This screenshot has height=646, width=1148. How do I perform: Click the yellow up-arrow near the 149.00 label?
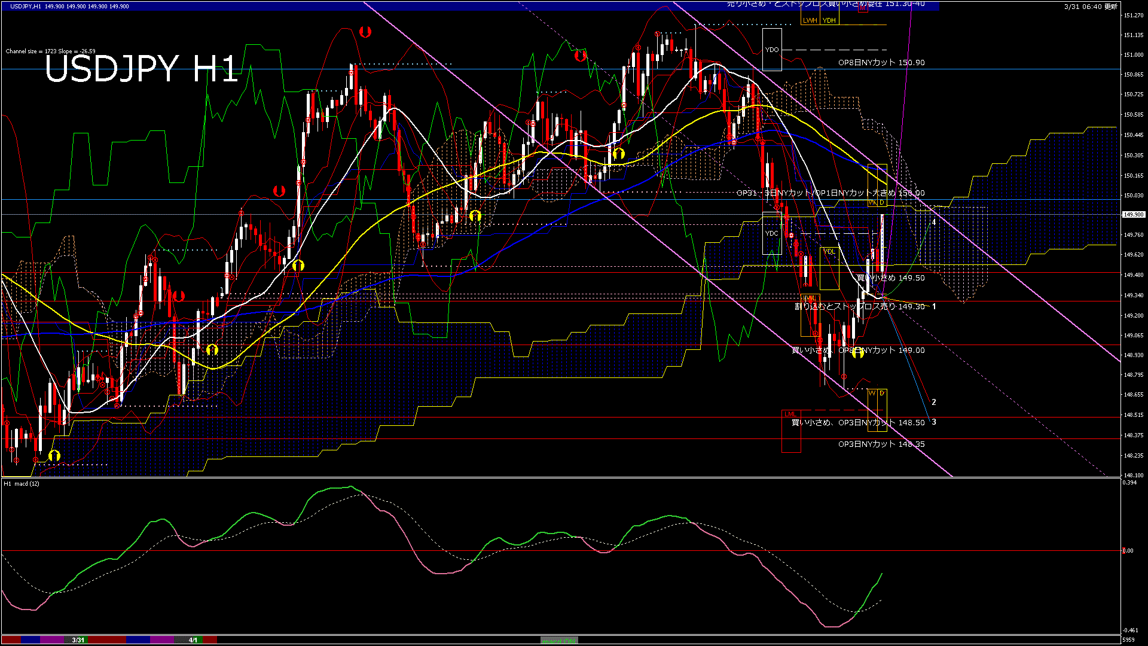click(x=858, y=353)
